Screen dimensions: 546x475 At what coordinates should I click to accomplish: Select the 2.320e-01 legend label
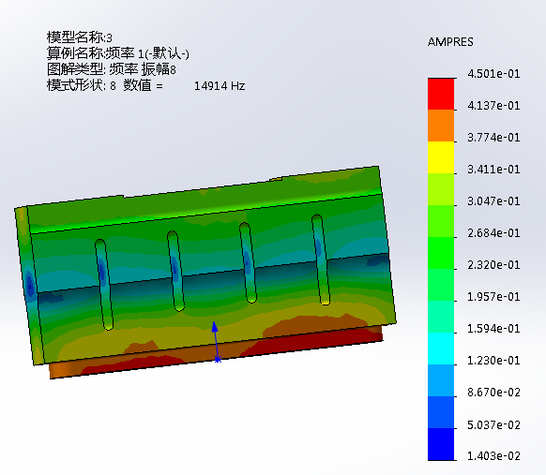click(x=493, y=265)
